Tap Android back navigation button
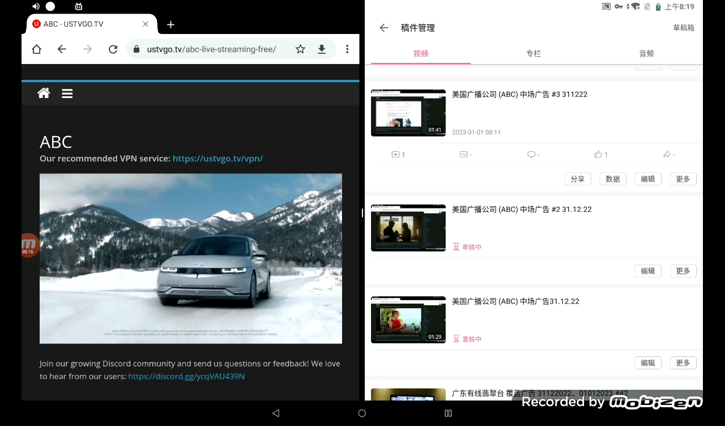The width and height of the screenshot is (725, 426). 276,414
